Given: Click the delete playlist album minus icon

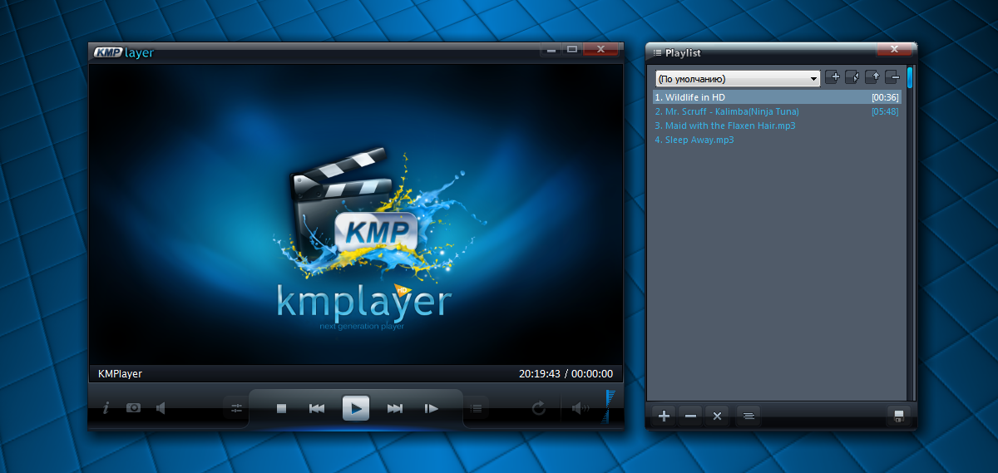Looking at the screenshot, I should 892,78.
